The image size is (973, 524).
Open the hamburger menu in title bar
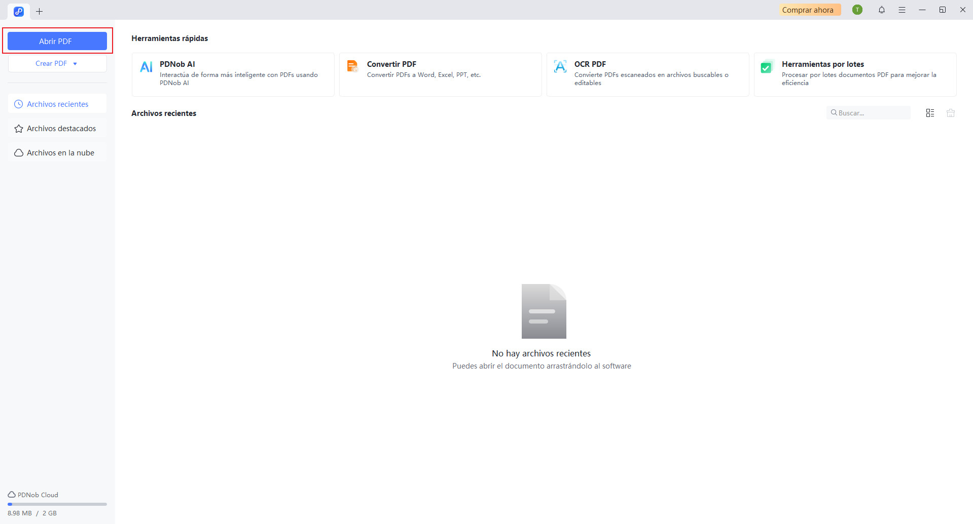902,10
